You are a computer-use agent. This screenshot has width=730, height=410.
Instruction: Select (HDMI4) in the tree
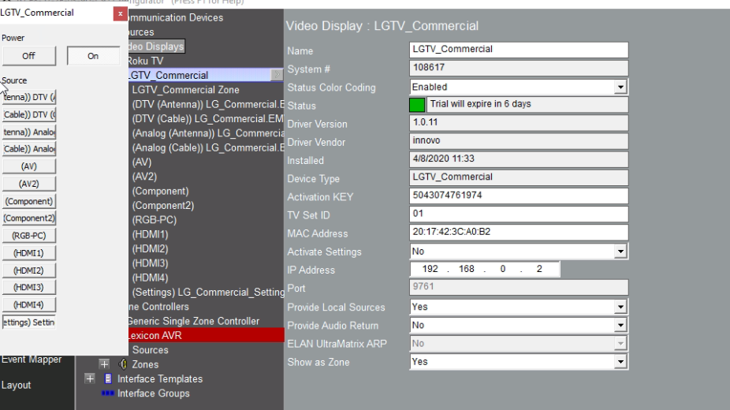tap(150, 278)
